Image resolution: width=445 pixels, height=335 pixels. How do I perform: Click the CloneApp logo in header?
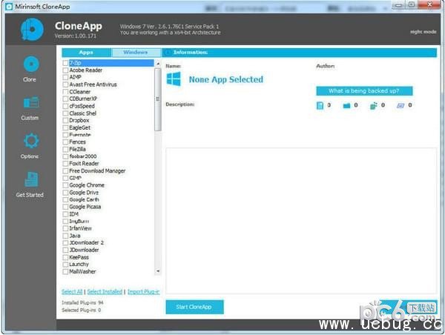[32, 29]
